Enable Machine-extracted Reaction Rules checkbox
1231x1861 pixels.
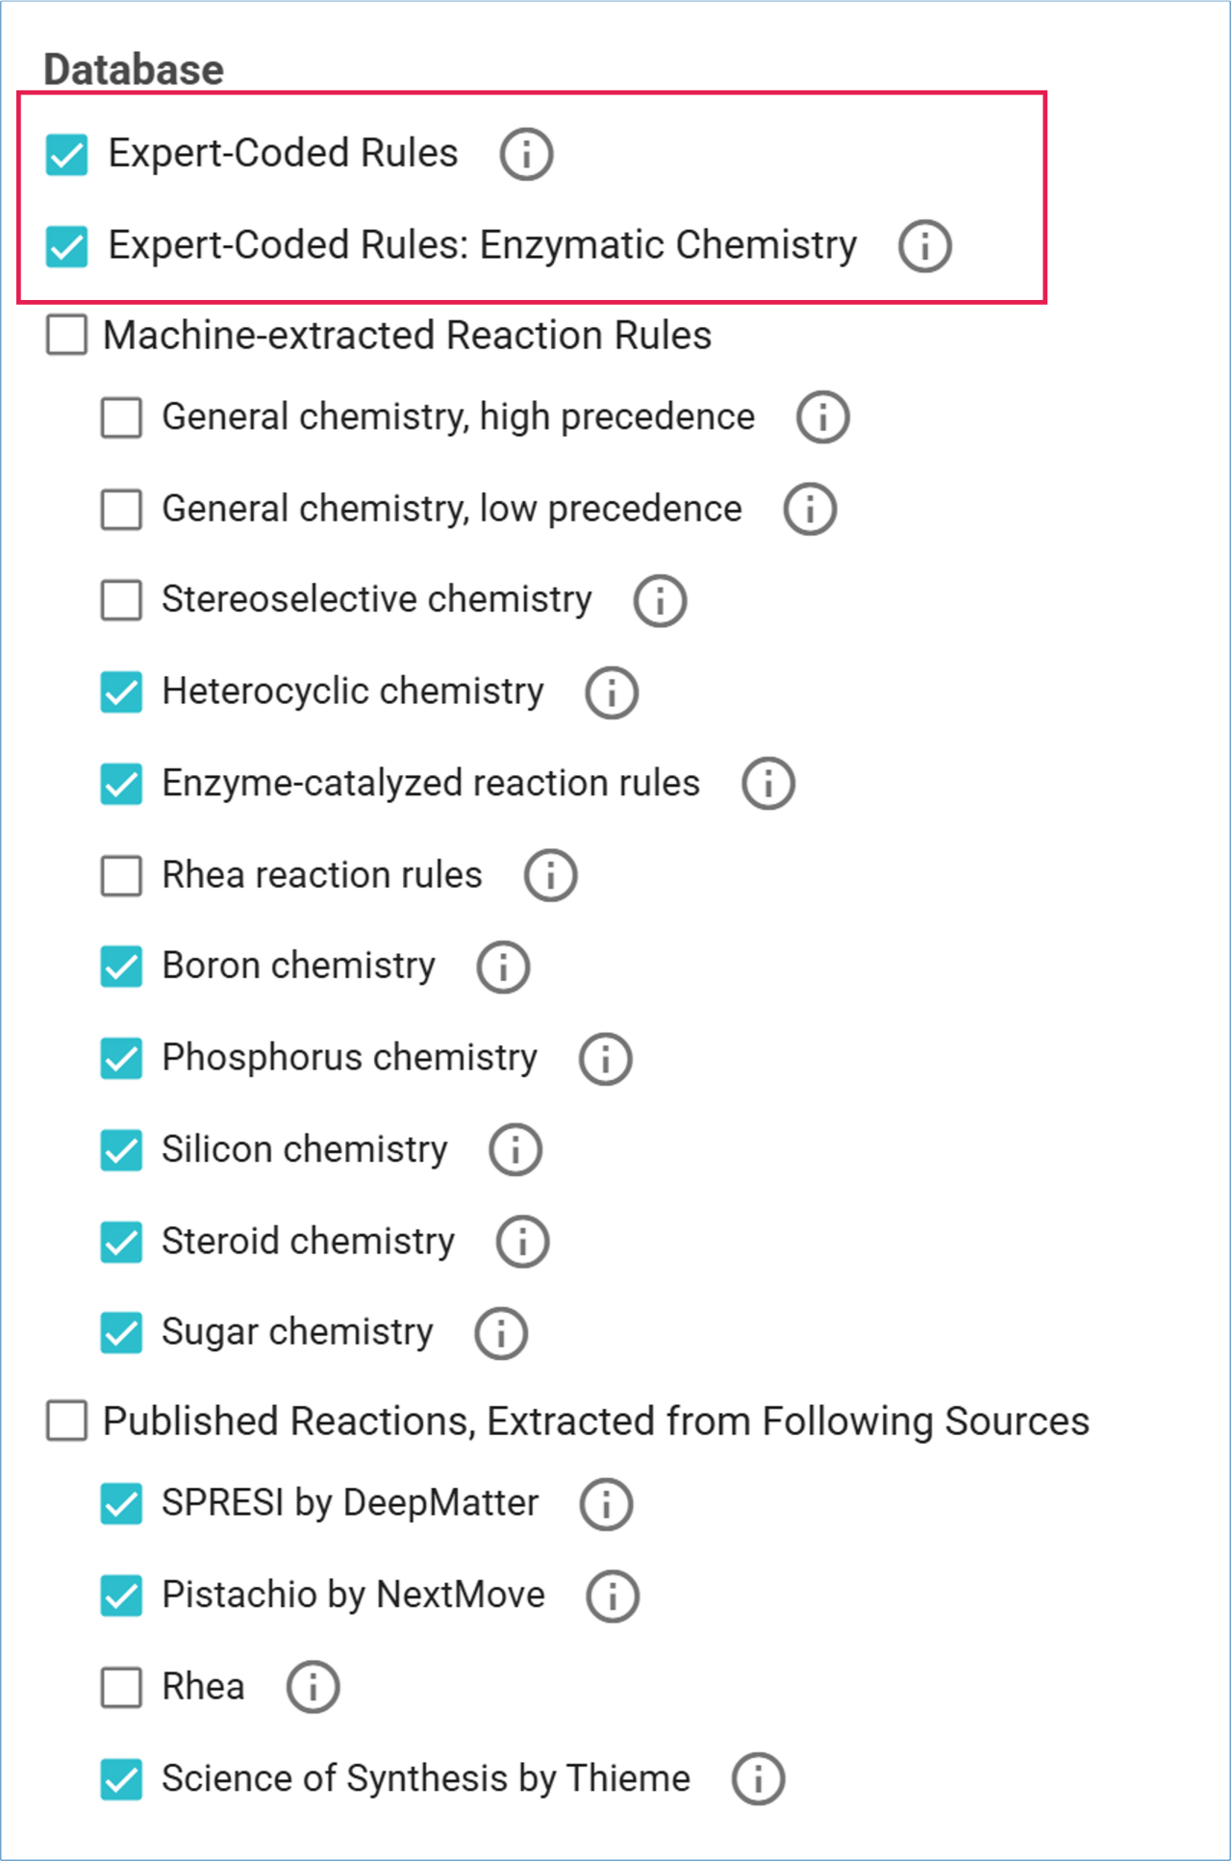point(67,336)
